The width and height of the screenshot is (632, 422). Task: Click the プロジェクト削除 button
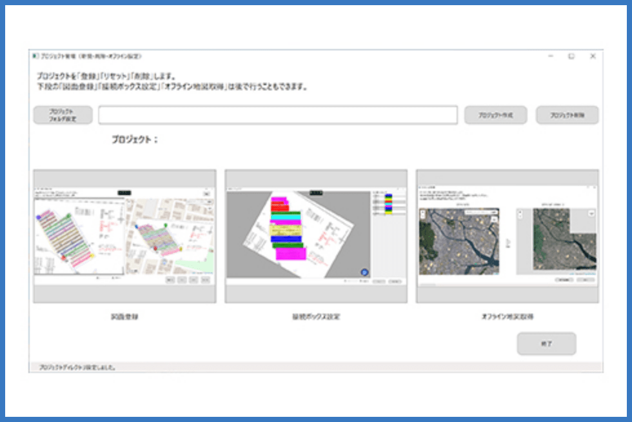click(x=567, y=116)
